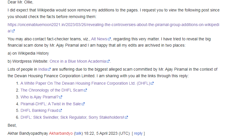Click external-link icon after DHFL White Paper
The image size is (231, 139).
(x=152, y=84)
